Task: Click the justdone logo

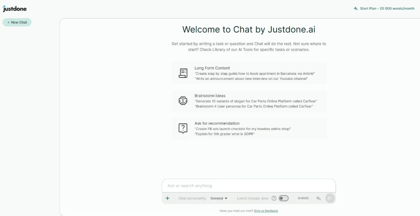Action: pos(15,8)
